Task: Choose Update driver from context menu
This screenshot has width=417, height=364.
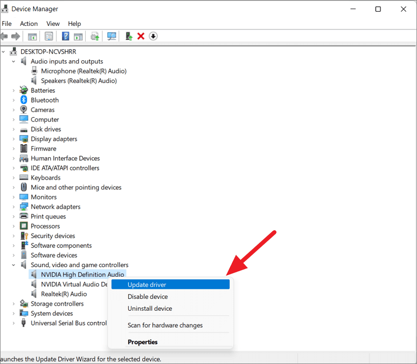Action: tap(170, 284)
